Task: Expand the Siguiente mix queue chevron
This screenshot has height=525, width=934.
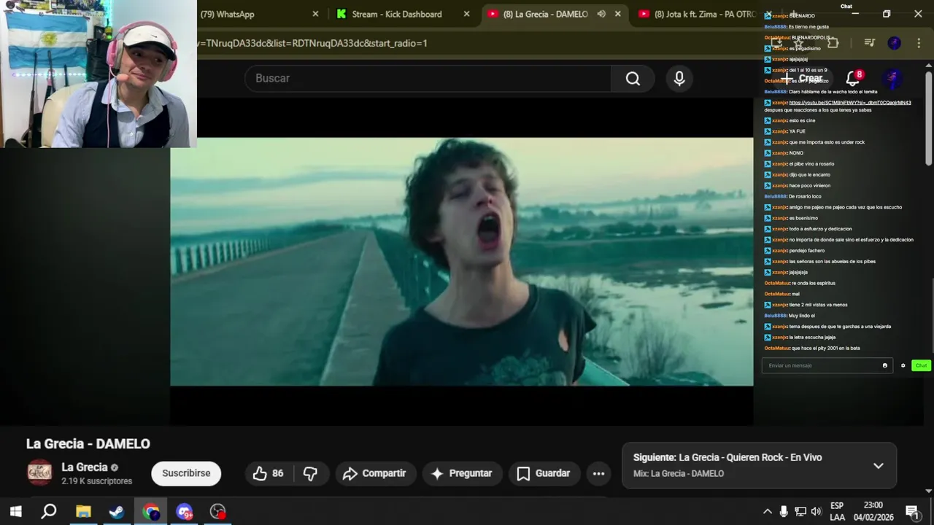Action: (879, 466)
